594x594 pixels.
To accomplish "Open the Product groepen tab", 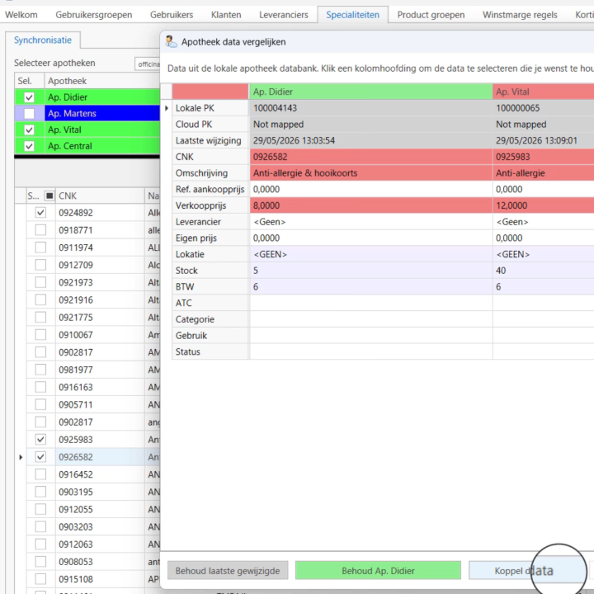I will pyautogui.click(x=431, y=15).
